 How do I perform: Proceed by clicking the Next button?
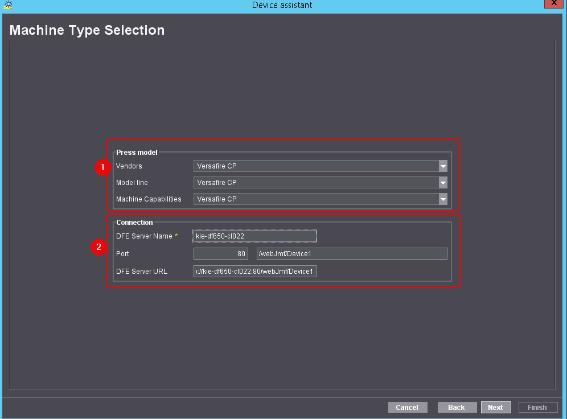pyautogui.click(x=495, y=408)
